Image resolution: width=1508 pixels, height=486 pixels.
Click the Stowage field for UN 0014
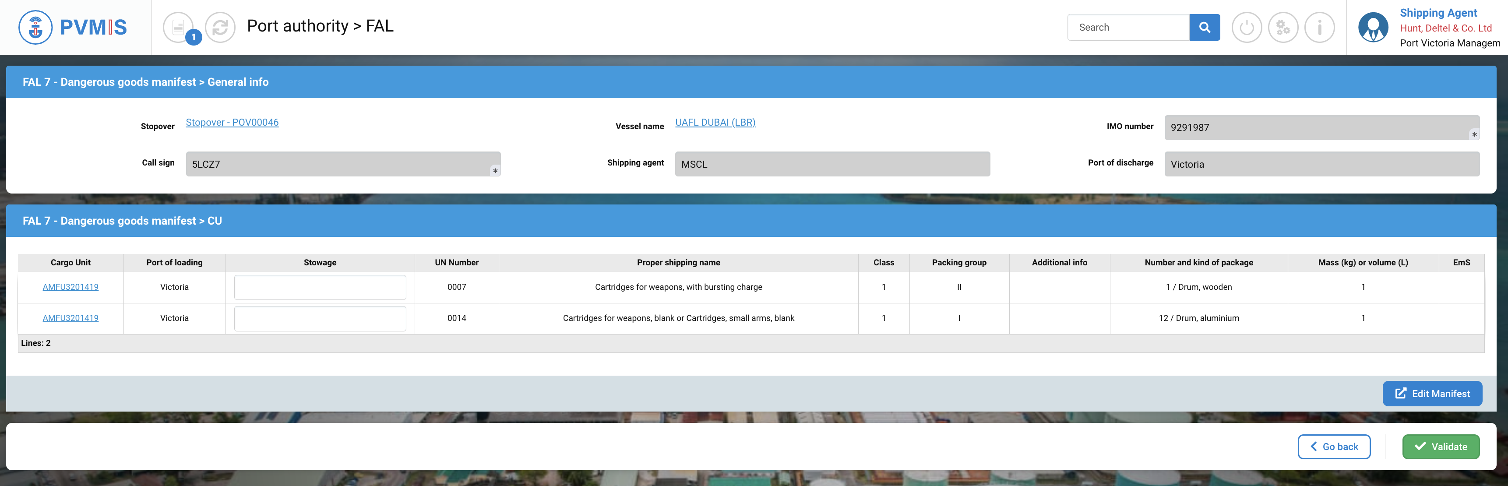coord(320,319)
